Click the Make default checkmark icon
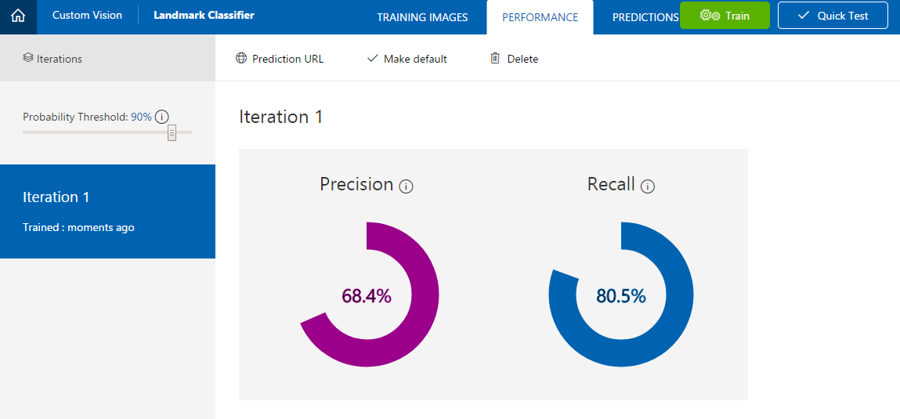Viewport: 900px width, 419px height. point(373,58)
